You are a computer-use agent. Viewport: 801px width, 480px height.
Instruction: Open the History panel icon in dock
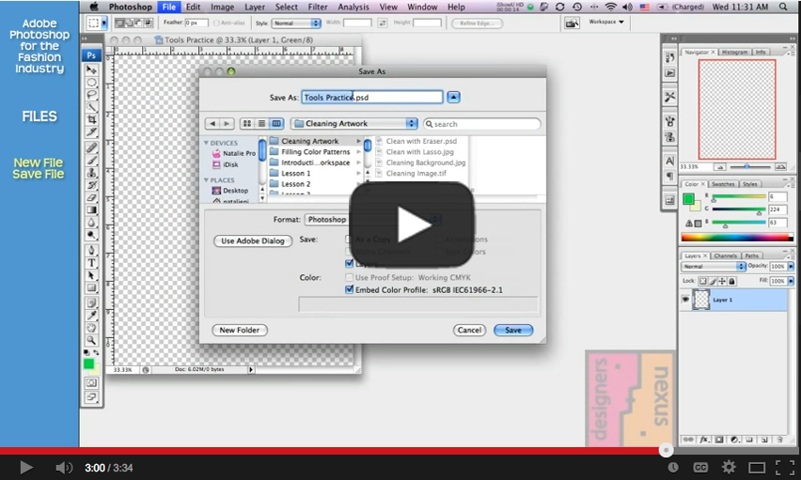click(669, 57)
